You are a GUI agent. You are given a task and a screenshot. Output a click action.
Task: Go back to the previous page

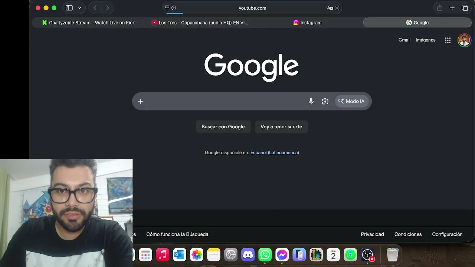(x=95, y=8)
